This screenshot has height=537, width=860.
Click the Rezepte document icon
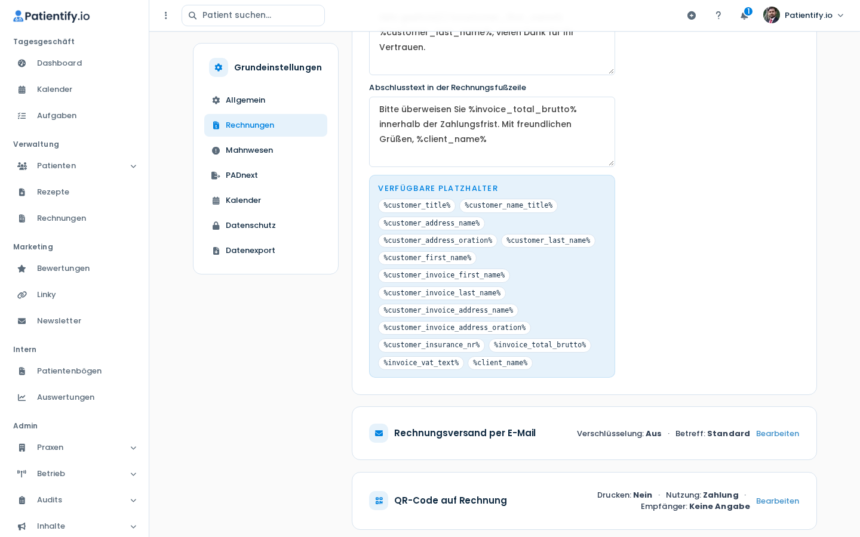22,192
